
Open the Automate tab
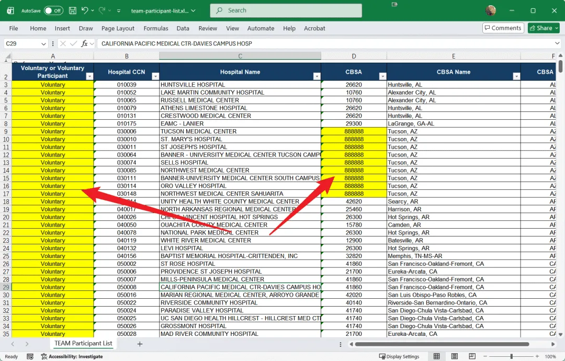point(261,28)
